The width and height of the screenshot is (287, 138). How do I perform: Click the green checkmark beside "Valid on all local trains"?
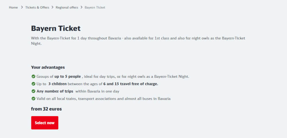[33, 99]
